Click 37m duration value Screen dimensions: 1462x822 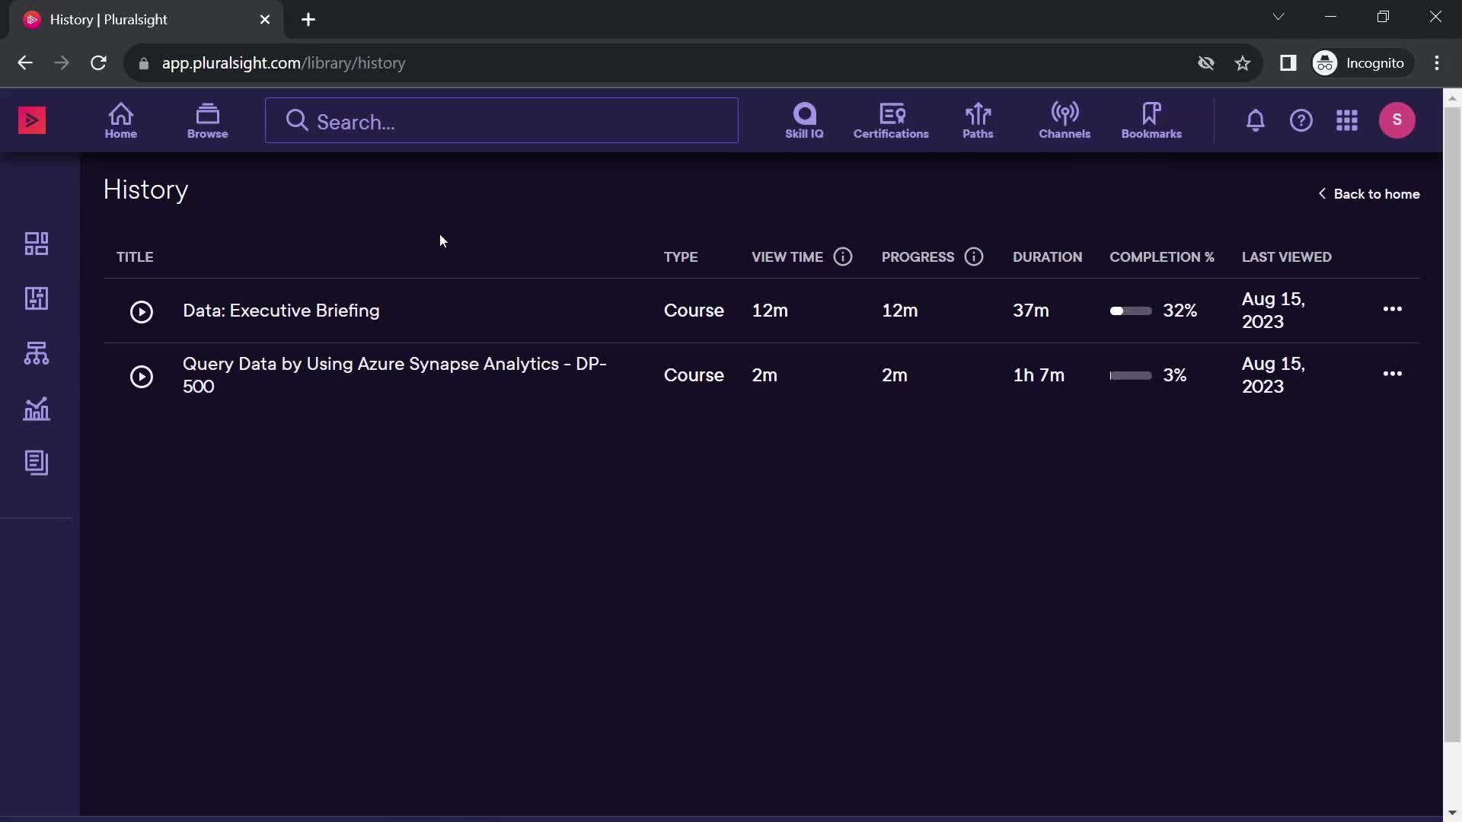[1031, 311]
